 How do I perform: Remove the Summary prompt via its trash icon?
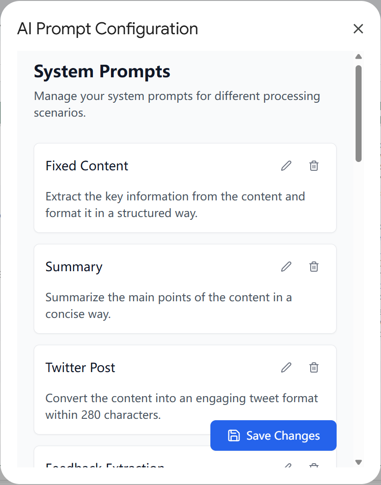314,267
